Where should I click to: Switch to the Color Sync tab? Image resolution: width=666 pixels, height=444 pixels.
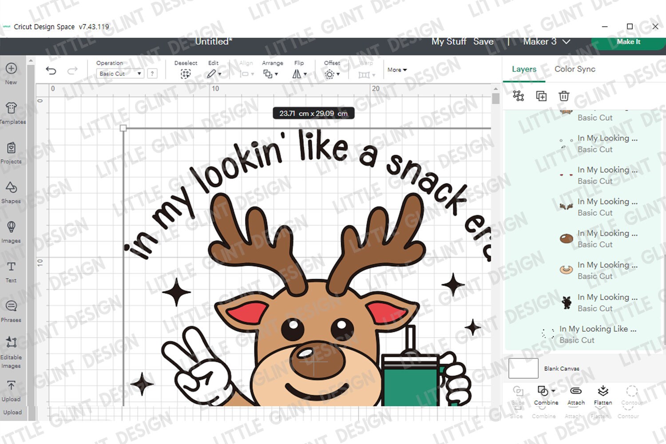(575, 69)
